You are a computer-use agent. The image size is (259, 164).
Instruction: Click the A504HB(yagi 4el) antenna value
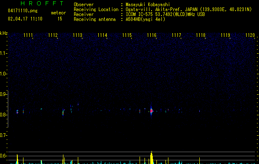(145, 19)
